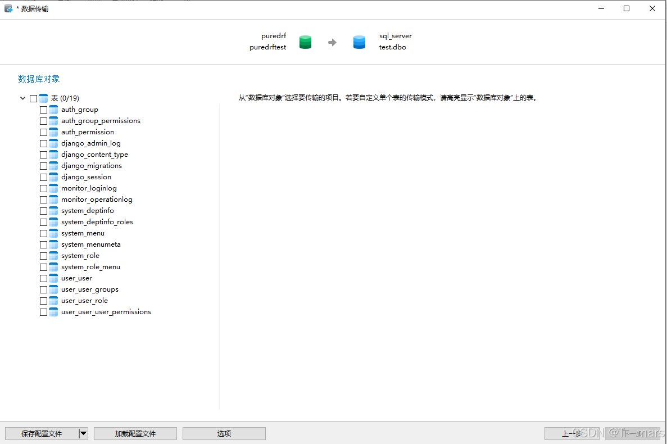Click the table icon of django_session
The image size is (667, 444).
pyautogui.click(x=53, y=178)
